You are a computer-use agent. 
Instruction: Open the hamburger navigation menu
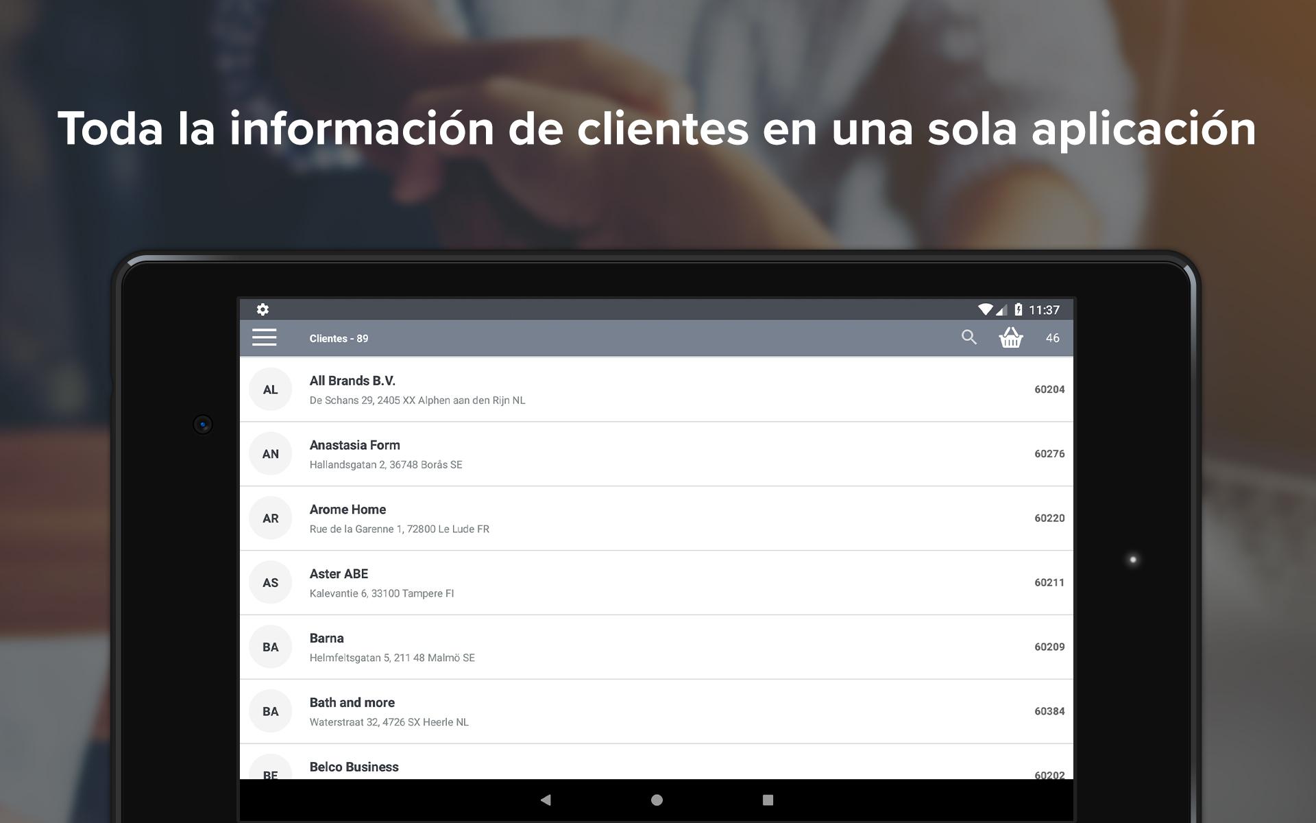click(264, 337)
